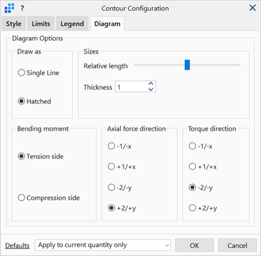Click the Relative length slider handle
This screenshot has width=261, height=256.
[x=187, y=65]
